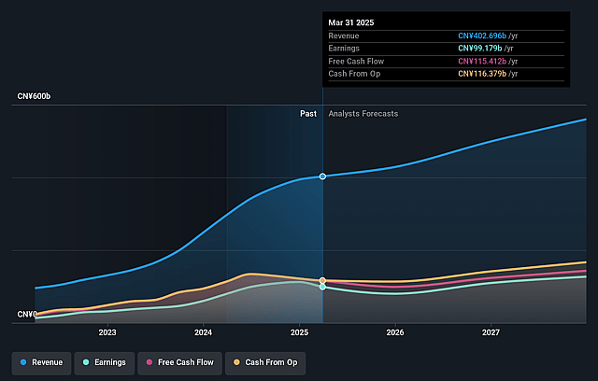Click the CN¥99.179b earnings value
The height and width of the screenshot is (381, 598).
pos(479,49)
